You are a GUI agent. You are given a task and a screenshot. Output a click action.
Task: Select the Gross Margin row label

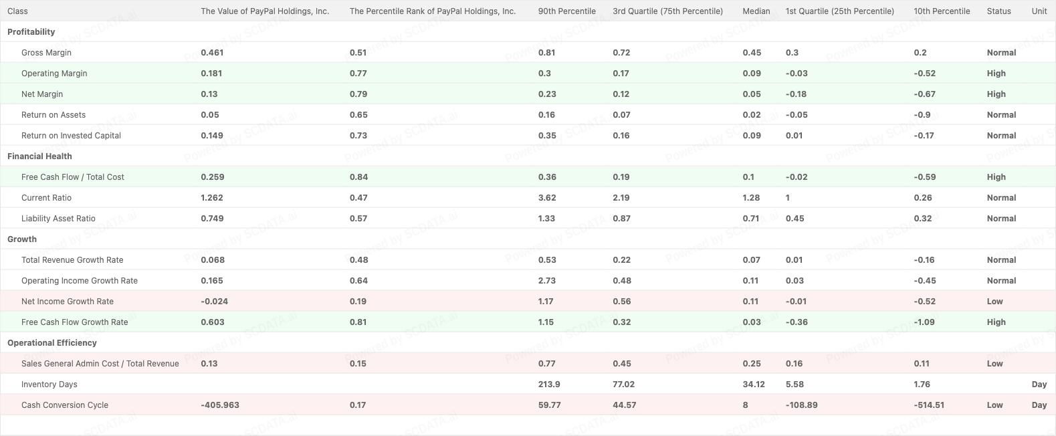46,53
